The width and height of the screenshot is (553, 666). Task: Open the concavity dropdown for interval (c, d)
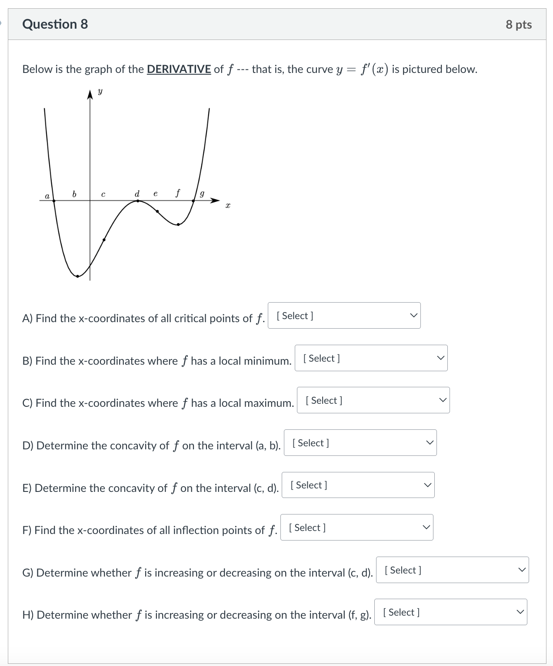tap(358, 485)
